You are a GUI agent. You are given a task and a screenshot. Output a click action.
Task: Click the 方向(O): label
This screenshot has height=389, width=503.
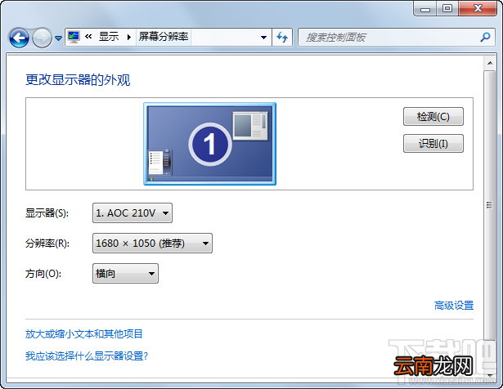coord(43,274)
